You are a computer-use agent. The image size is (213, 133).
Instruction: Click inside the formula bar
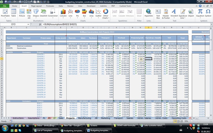click(x=116, y=25)
